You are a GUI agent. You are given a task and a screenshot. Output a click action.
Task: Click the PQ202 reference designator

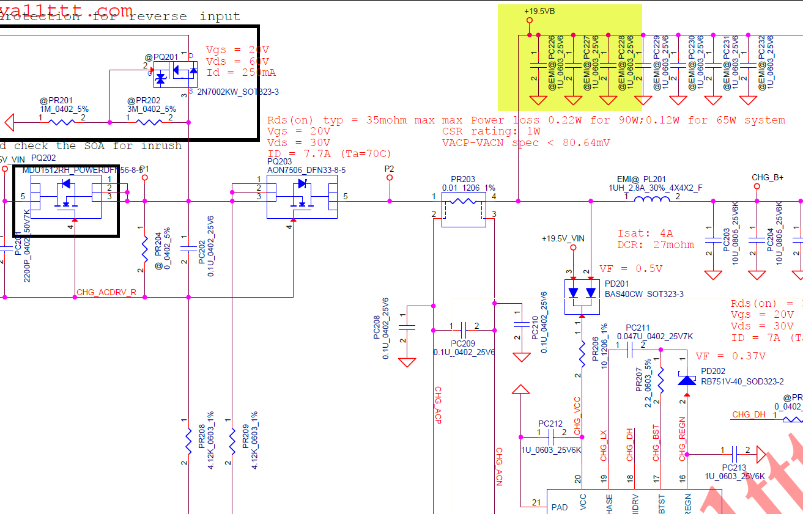pos(43,158)
